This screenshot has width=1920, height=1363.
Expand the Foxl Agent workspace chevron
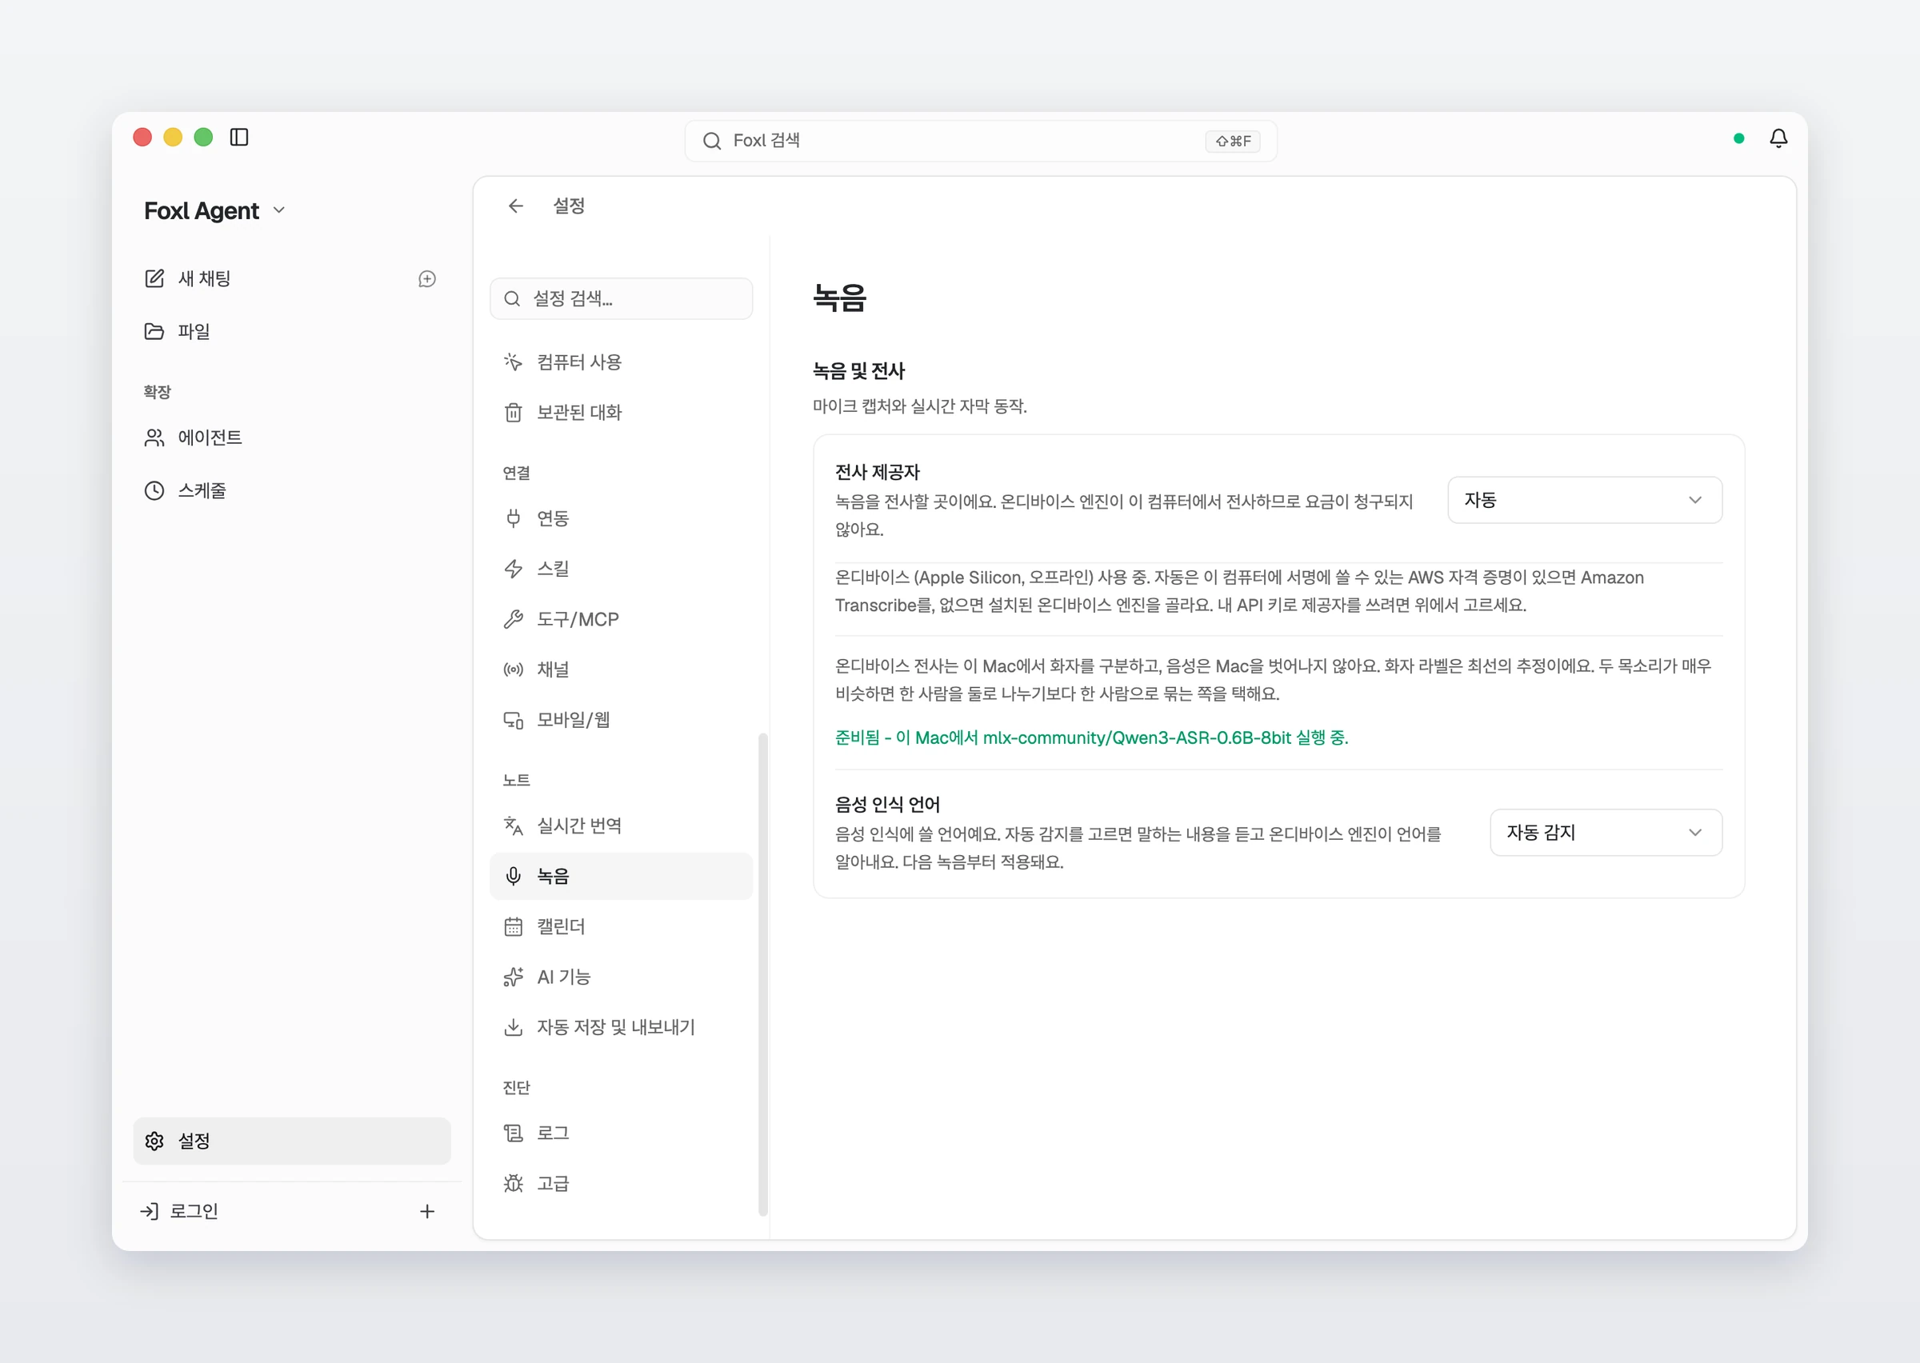point(279,210)
